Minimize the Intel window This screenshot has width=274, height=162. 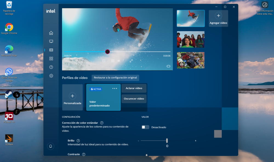[x=216, y=7]
